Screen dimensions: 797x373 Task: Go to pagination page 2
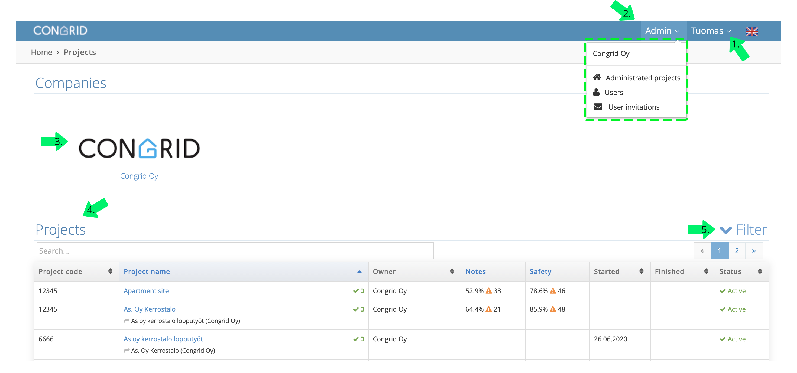(737, 251)
